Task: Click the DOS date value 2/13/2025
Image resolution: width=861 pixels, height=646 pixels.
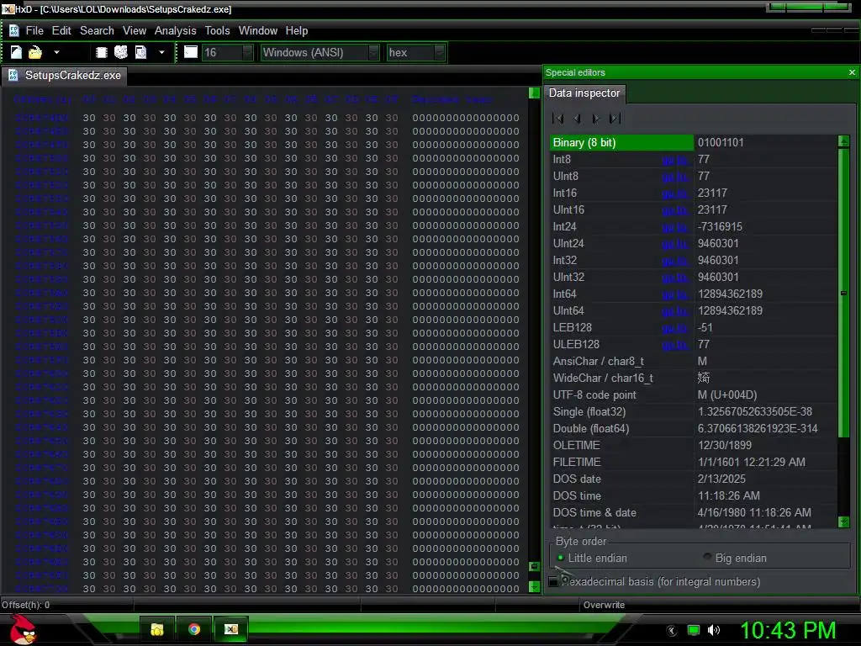Action: [721, 479]
